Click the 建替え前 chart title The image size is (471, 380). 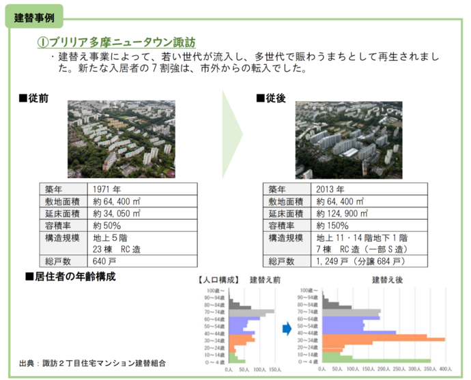[x=265, y=280]
